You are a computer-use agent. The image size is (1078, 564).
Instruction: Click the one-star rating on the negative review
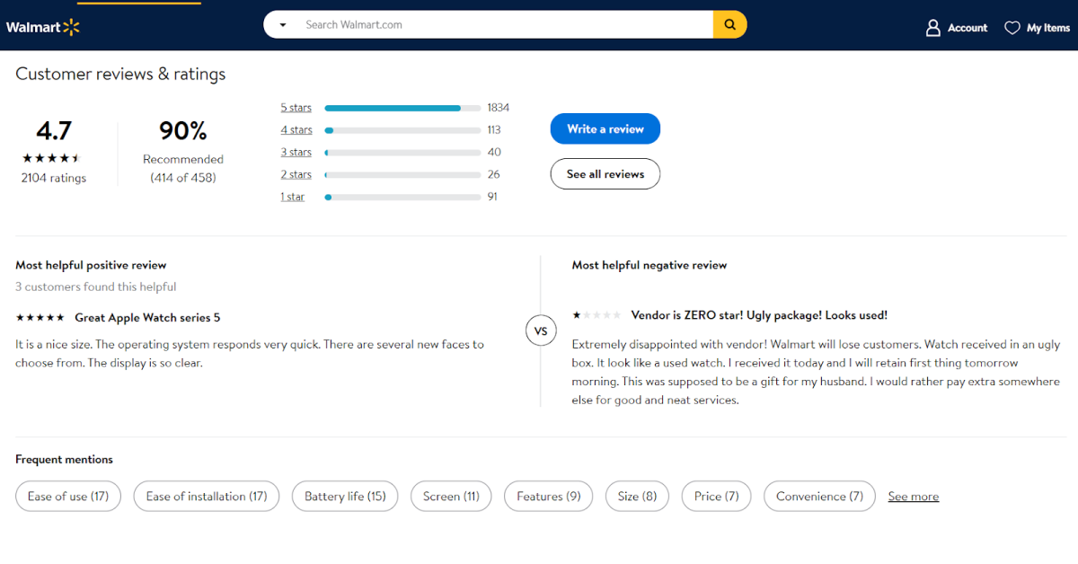coord(595,314)
